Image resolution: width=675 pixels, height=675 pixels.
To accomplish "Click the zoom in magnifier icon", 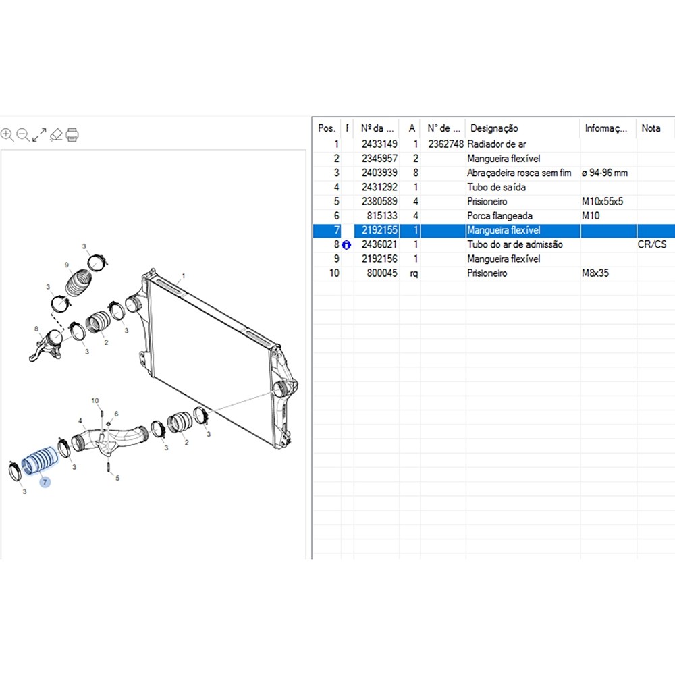I will pos(7,135).
